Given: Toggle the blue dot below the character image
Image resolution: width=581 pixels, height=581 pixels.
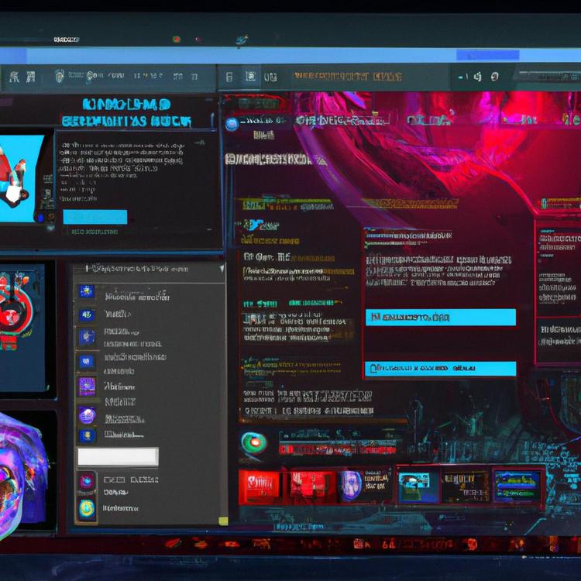Looking at the screenshot, I should [40, 218].
